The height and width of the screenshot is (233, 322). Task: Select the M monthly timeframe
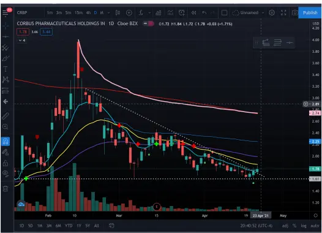(x=102, y=13)
